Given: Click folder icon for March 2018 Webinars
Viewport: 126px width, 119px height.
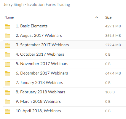Looking at the screenshot, I should [7, 102].
